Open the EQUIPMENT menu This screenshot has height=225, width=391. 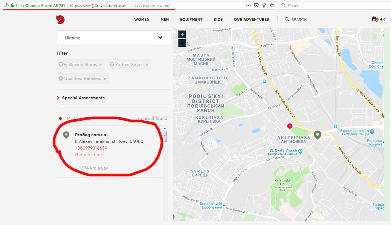pos(191,19)
